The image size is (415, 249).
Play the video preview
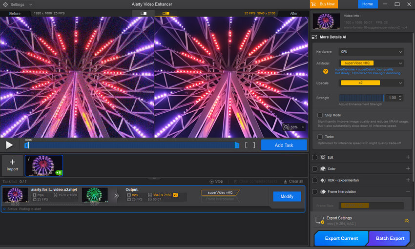[x=9, y=145]
